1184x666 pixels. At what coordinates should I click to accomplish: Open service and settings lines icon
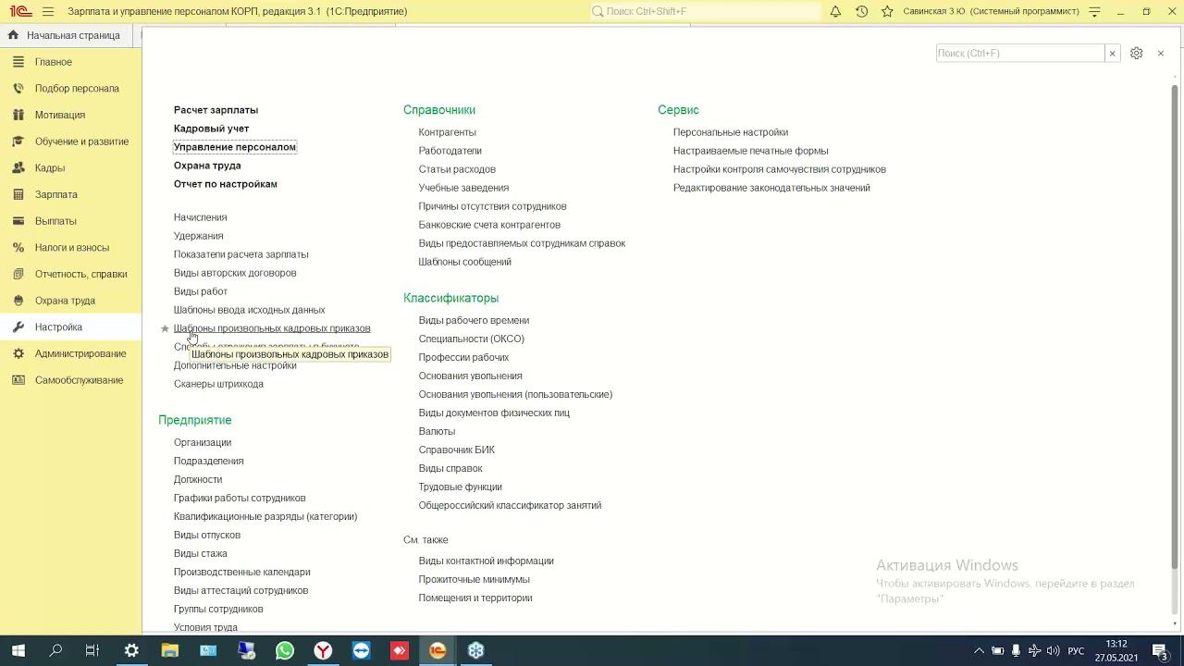point(1095,11)
